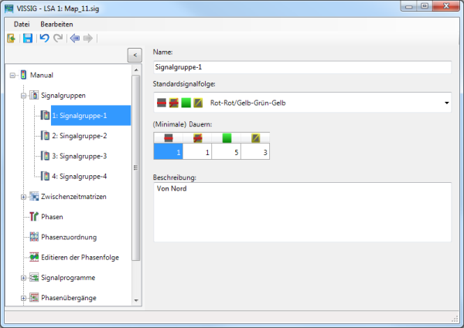Collapse the Signalgruppen tree node
Image resolution: width=464 pixels, height=328 pixels.
pos(23,96)
